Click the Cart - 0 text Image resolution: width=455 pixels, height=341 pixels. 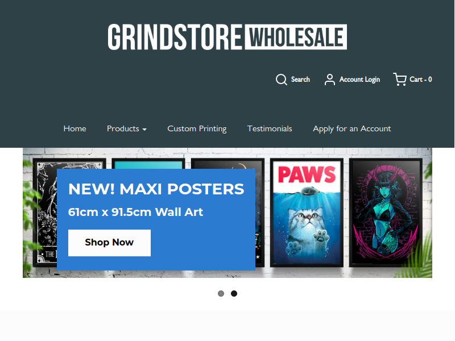point(420,80)
